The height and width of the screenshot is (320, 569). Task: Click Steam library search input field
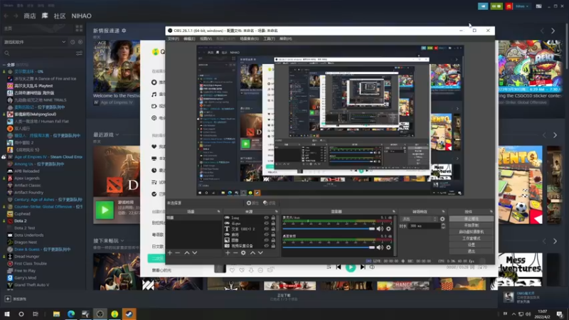(x=41, y=53)
